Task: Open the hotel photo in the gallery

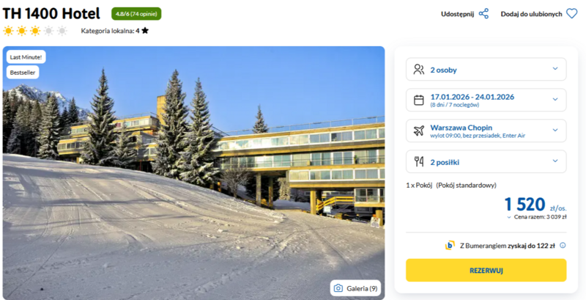Action: [193, 173]
